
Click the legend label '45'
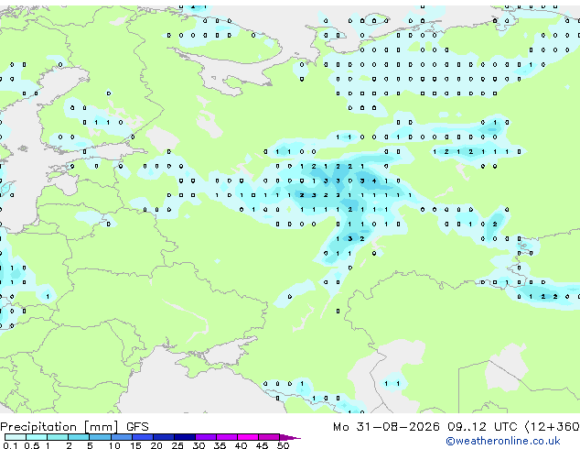click(x=262, y=445)
